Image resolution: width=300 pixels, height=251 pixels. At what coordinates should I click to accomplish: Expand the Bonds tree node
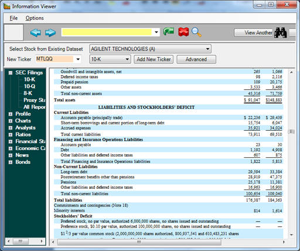(x=11, y=162)
